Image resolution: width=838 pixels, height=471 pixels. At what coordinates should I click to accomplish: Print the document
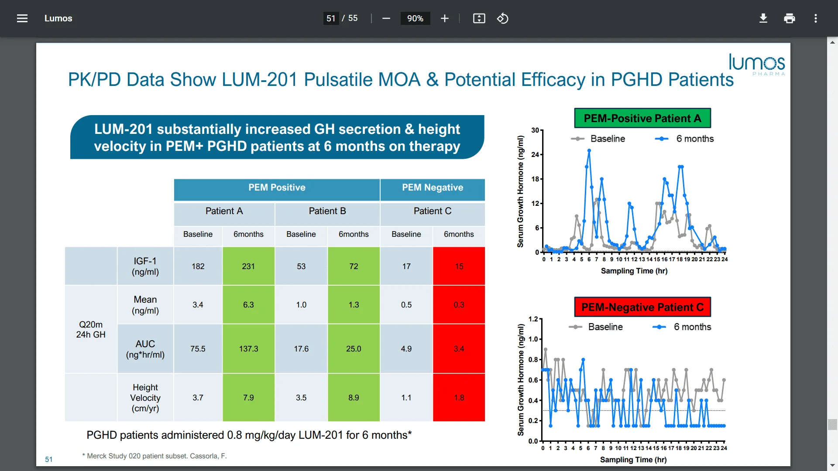tap(790, 18)
